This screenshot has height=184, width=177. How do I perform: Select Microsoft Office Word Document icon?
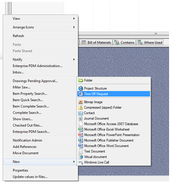[81, 146]
